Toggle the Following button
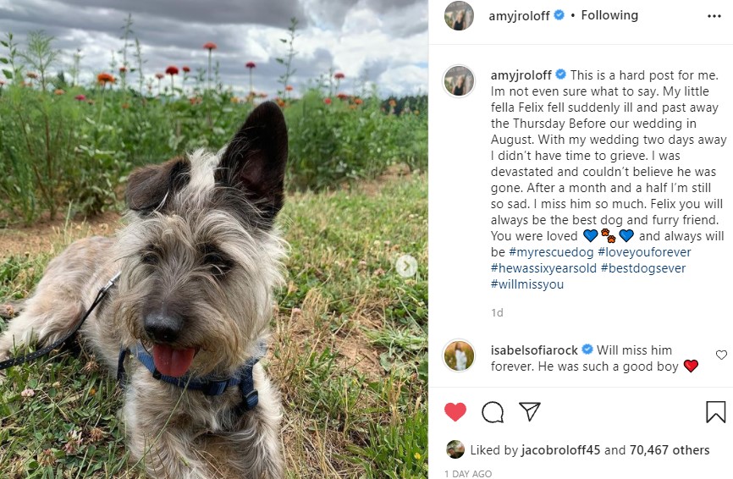The height and width of the screenshot is (479, 733). pyautogui.click(x=609, y=15)
